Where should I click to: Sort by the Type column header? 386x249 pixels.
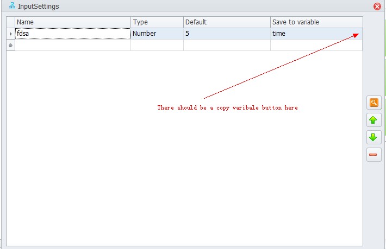[157, 22]
